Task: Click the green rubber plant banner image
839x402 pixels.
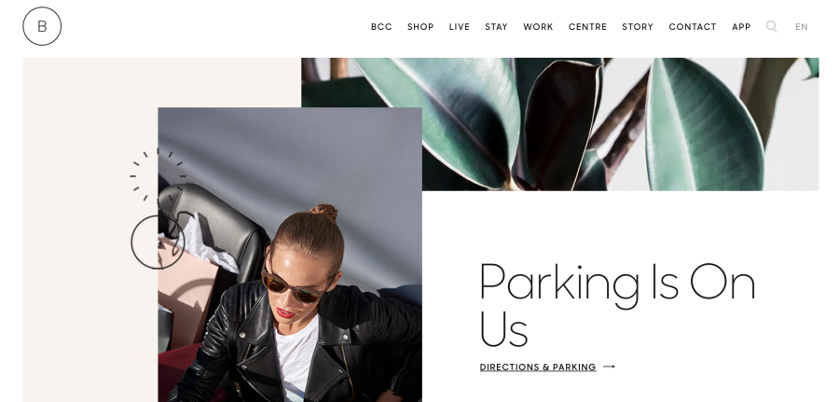Action: pyautogui.click(x=559, y=124)
